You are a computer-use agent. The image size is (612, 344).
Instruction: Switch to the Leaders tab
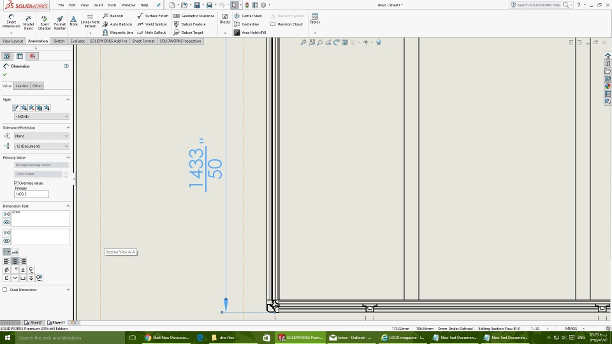coord(22,86)
